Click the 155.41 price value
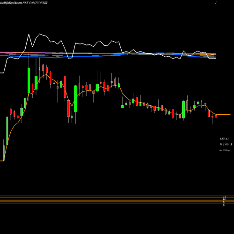This screenshot has width=234, height=234. click(224, 139)
